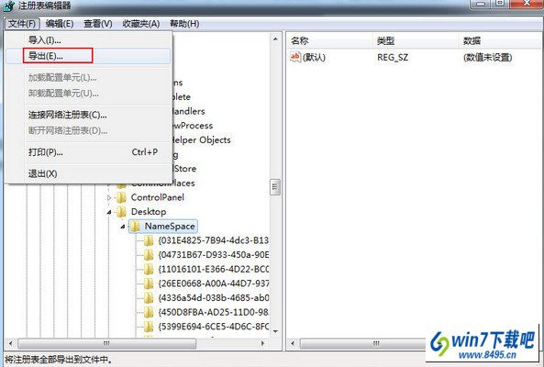This screenshot has width=544, height=367.
Task: Click the ab string icon of (默认) value
Action: (x=295, y=57)
